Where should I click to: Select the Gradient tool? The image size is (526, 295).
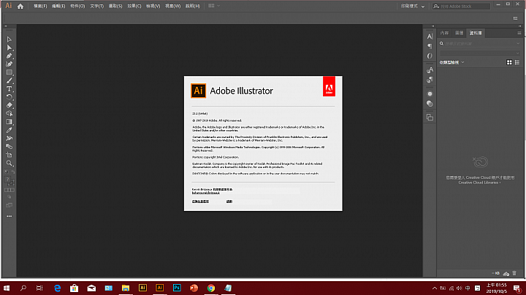[x=9, y=122]
